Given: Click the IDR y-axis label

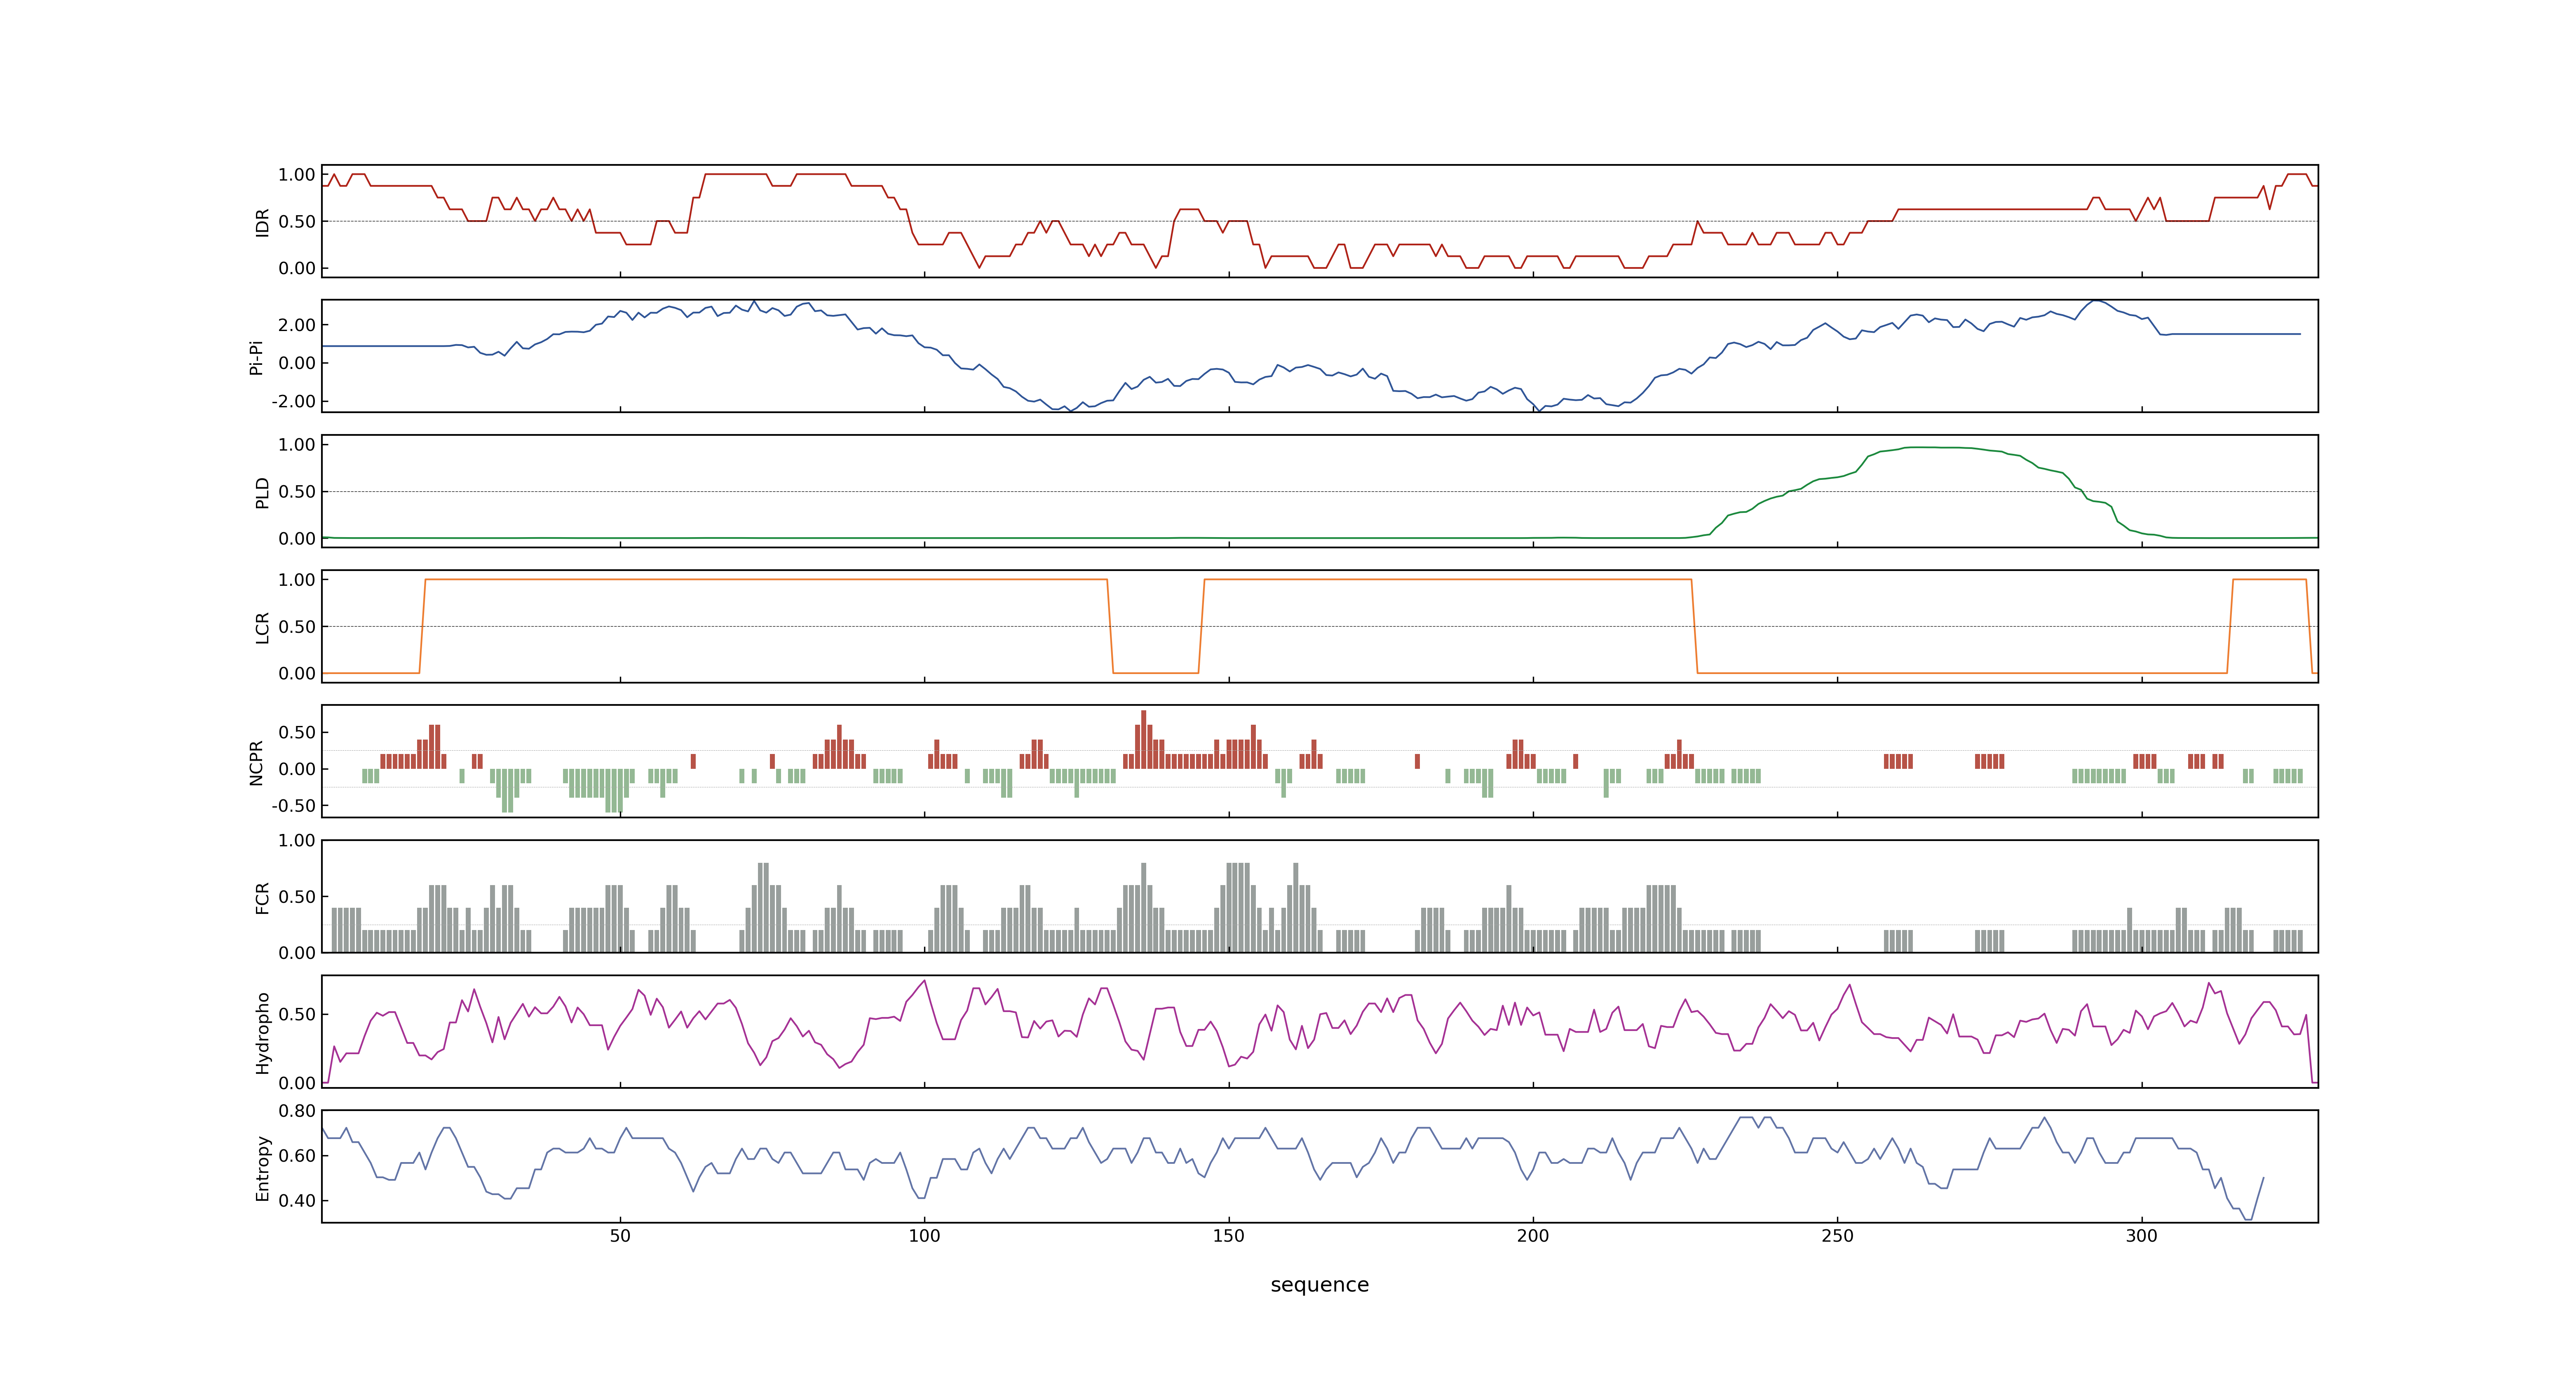Looking at the screenshot, I should pyautogui.click(x=262, y=222).
